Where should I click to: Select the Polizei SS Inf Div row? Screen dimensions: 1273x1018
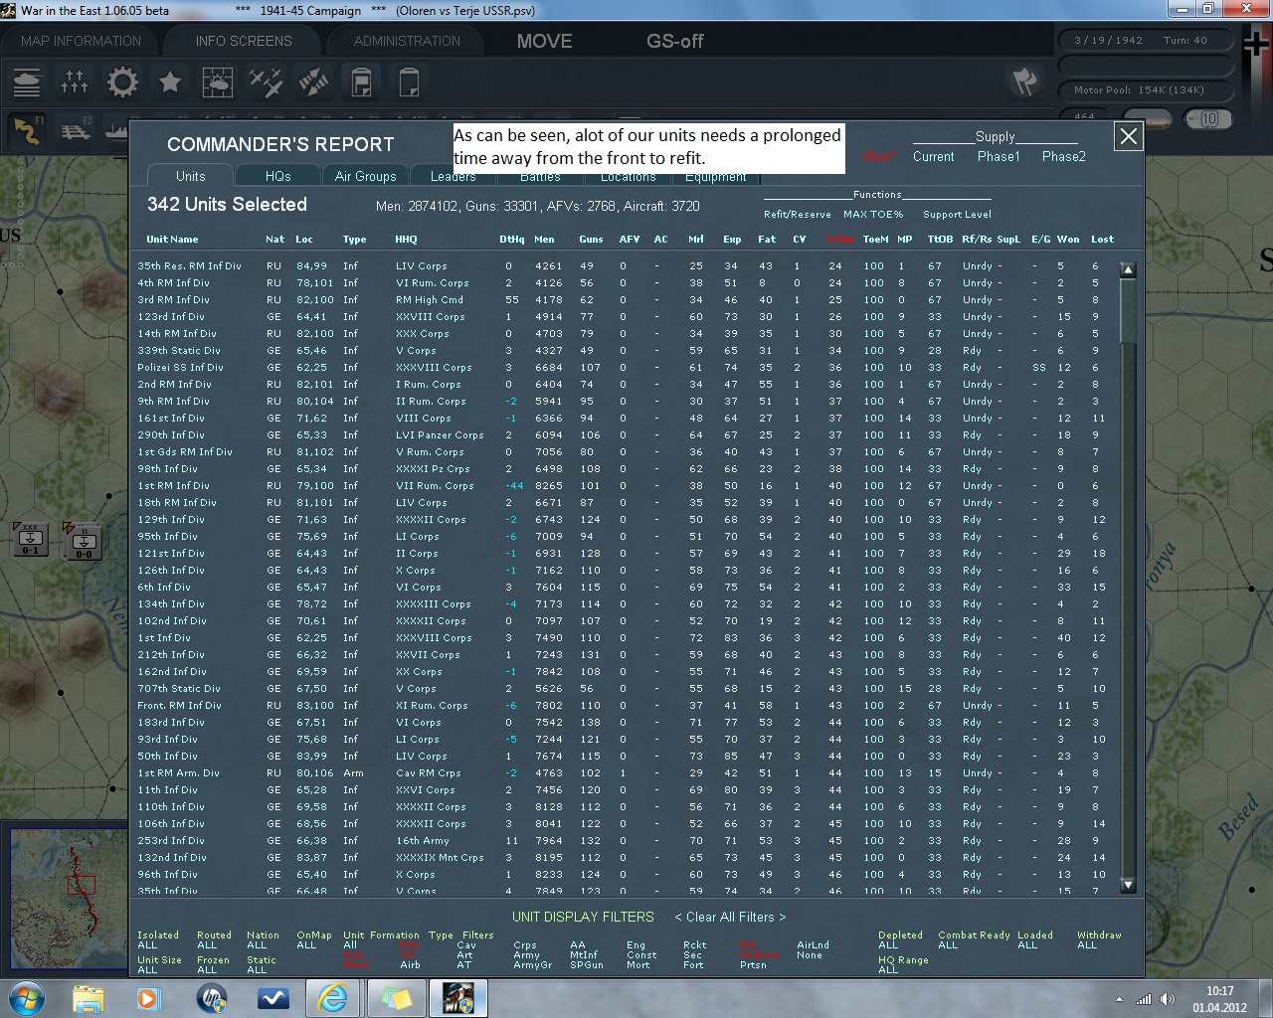[x=627, y=367]
